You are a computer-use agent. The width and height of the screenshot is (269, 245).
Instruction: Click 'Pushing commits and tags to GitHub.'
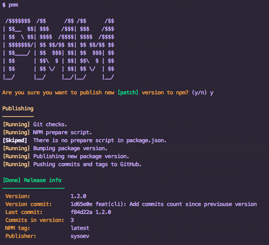pyautogui.click(x=87, y=164)
